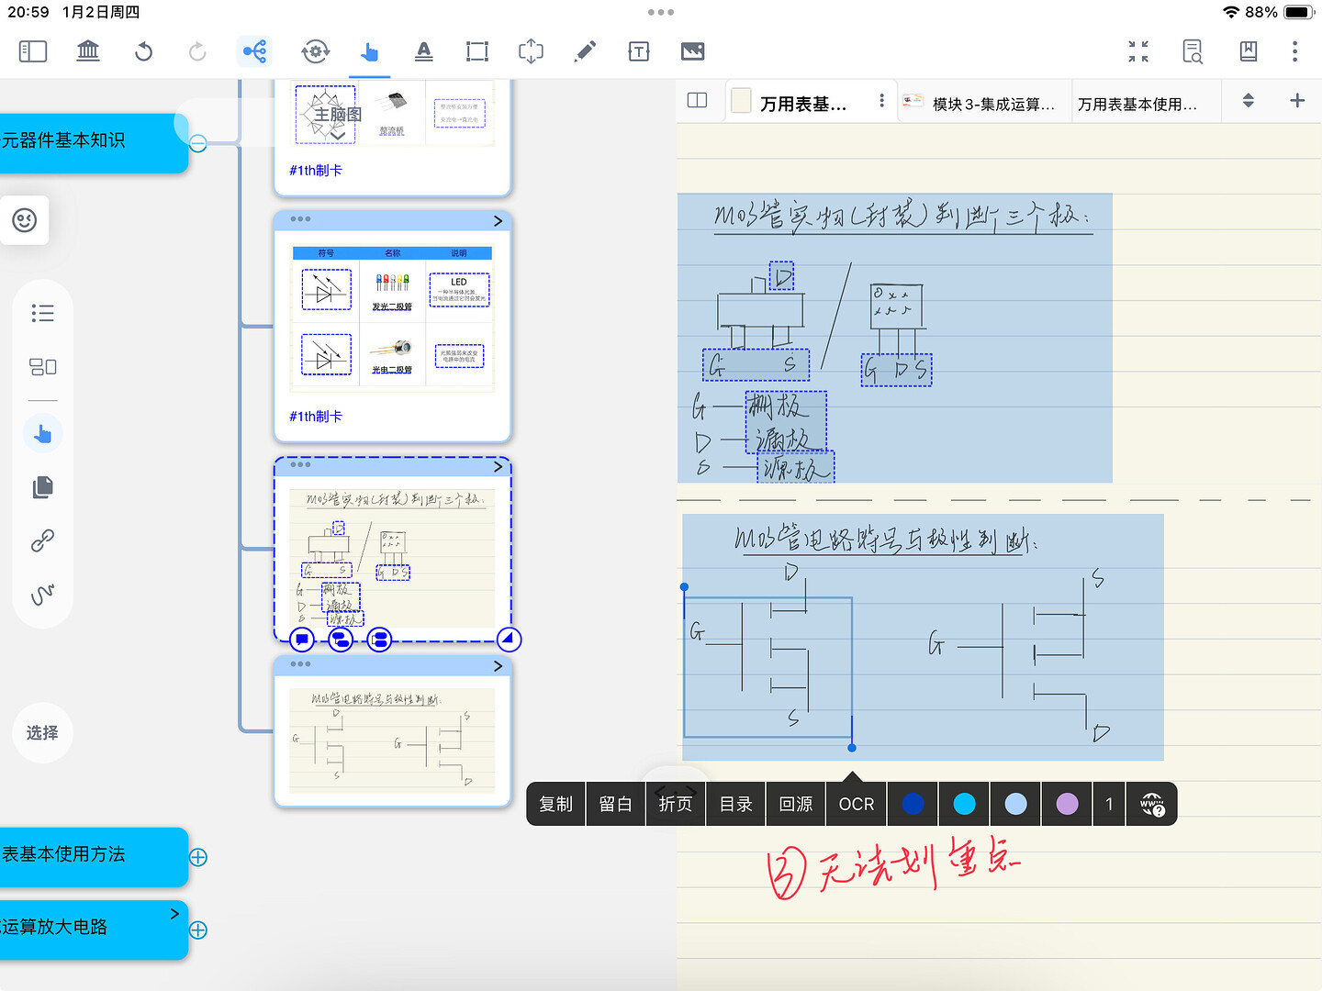Add a sibling node with third circle icon
This screenshot has width=1322, height=991.
pos(379,640)
